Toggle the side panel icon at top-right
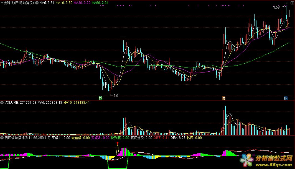Screen dimensions: 295x169 click(x=292, y=3)
